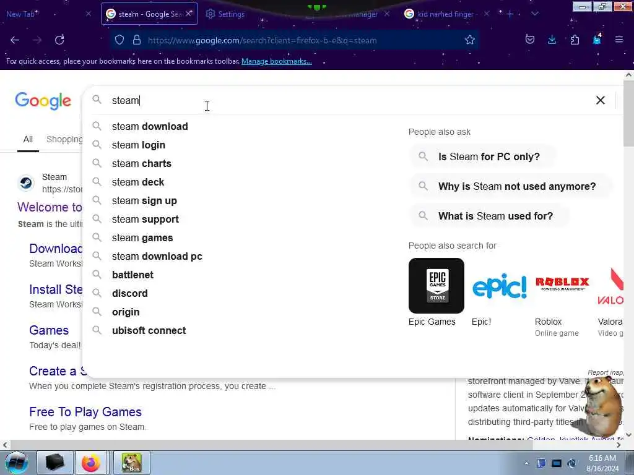
Task: Select 'Is Steam for PC only?' question
Action: tap(483, 156)
